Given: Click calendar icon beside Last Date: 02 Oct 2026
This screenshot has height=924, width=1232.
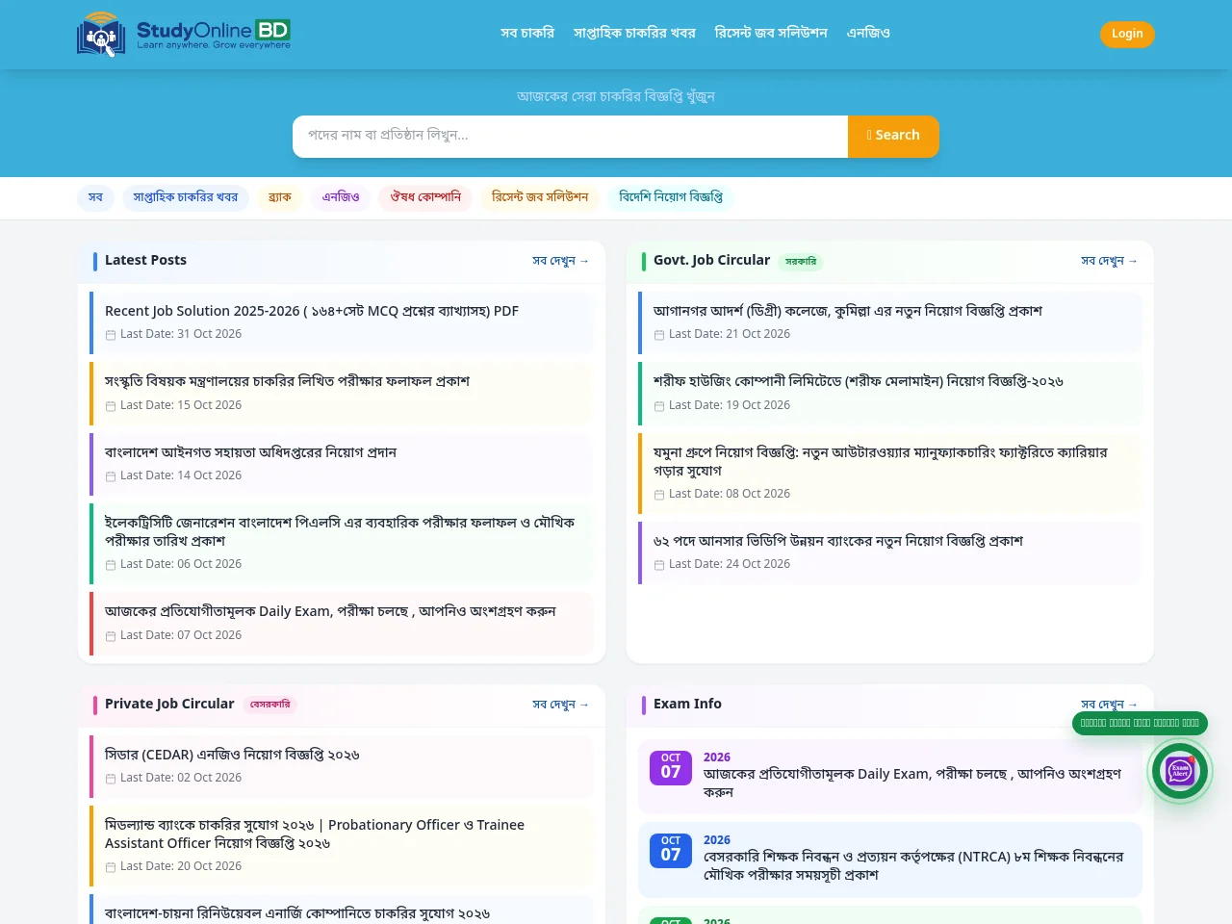Looking at the screenshot, I should (x=111, y=779).
